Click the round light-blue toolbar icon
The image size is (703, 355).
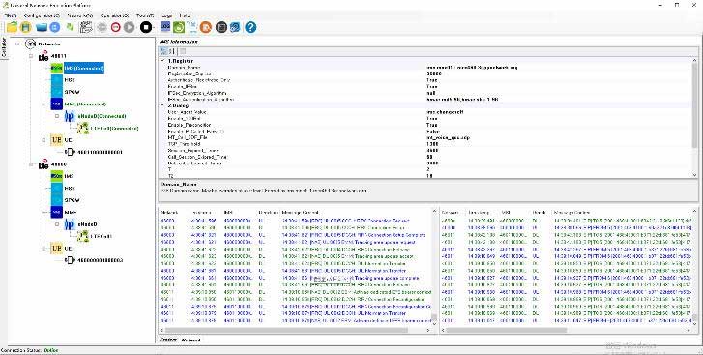coord(55,27)
